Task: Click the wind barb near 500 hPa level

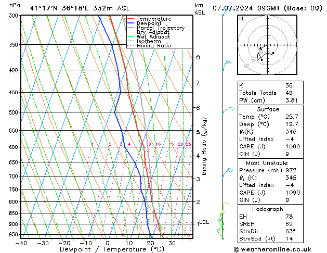Action: [x=227, y=110]
